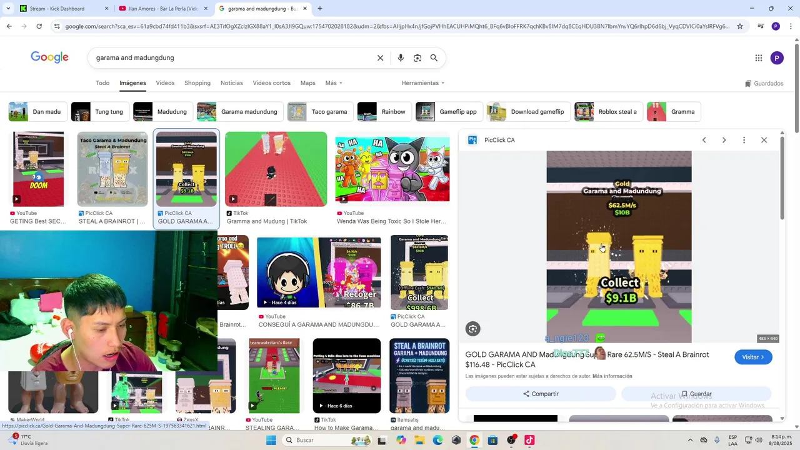Select the Rainbow suggestion chip

pos(384,112)
